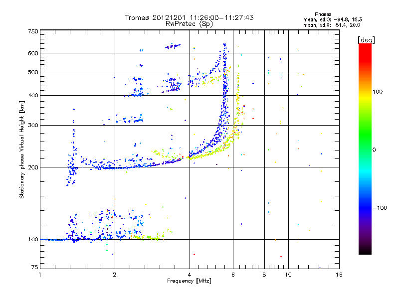Select the 'RwPretec (8p)' subtitle

click(189, 24)
